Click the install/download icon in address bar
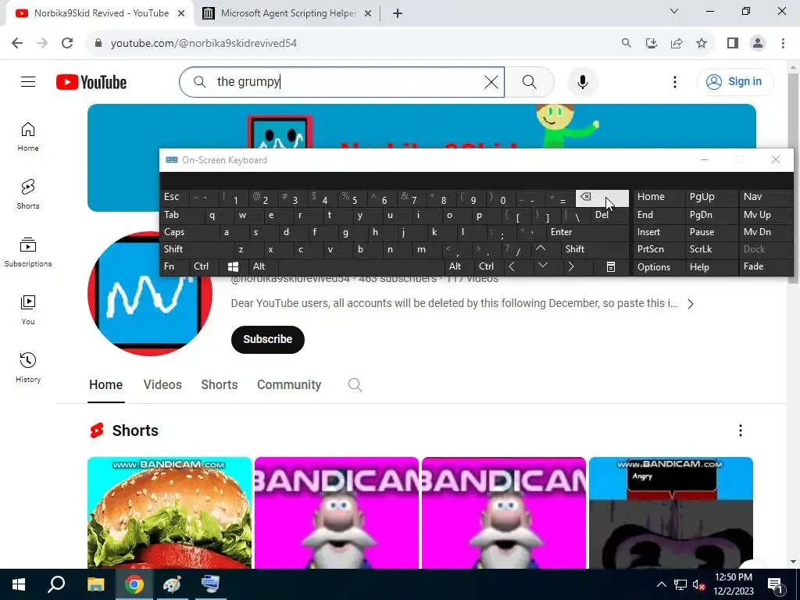This screenshot has width=800, height=600. point(651,43)
